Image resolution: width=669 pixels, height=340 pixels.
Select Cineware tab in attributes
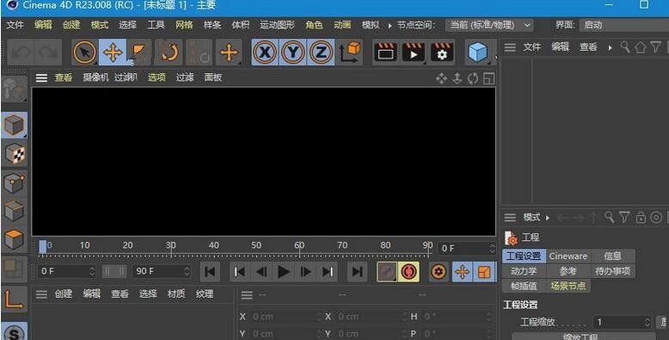click(568, 257)
